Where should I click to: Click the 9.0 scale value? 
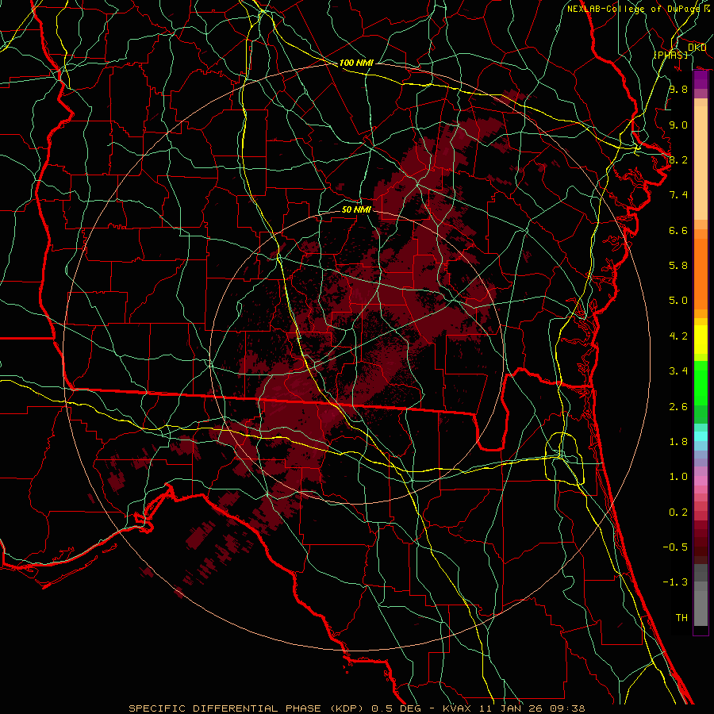pyautogui.click(x=678, y=125)
